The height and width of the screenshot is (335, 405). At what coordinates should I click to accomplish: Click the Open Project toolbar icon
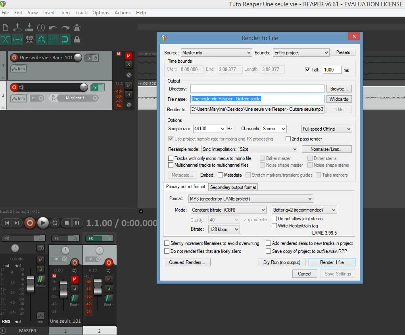tap(17, 27)
